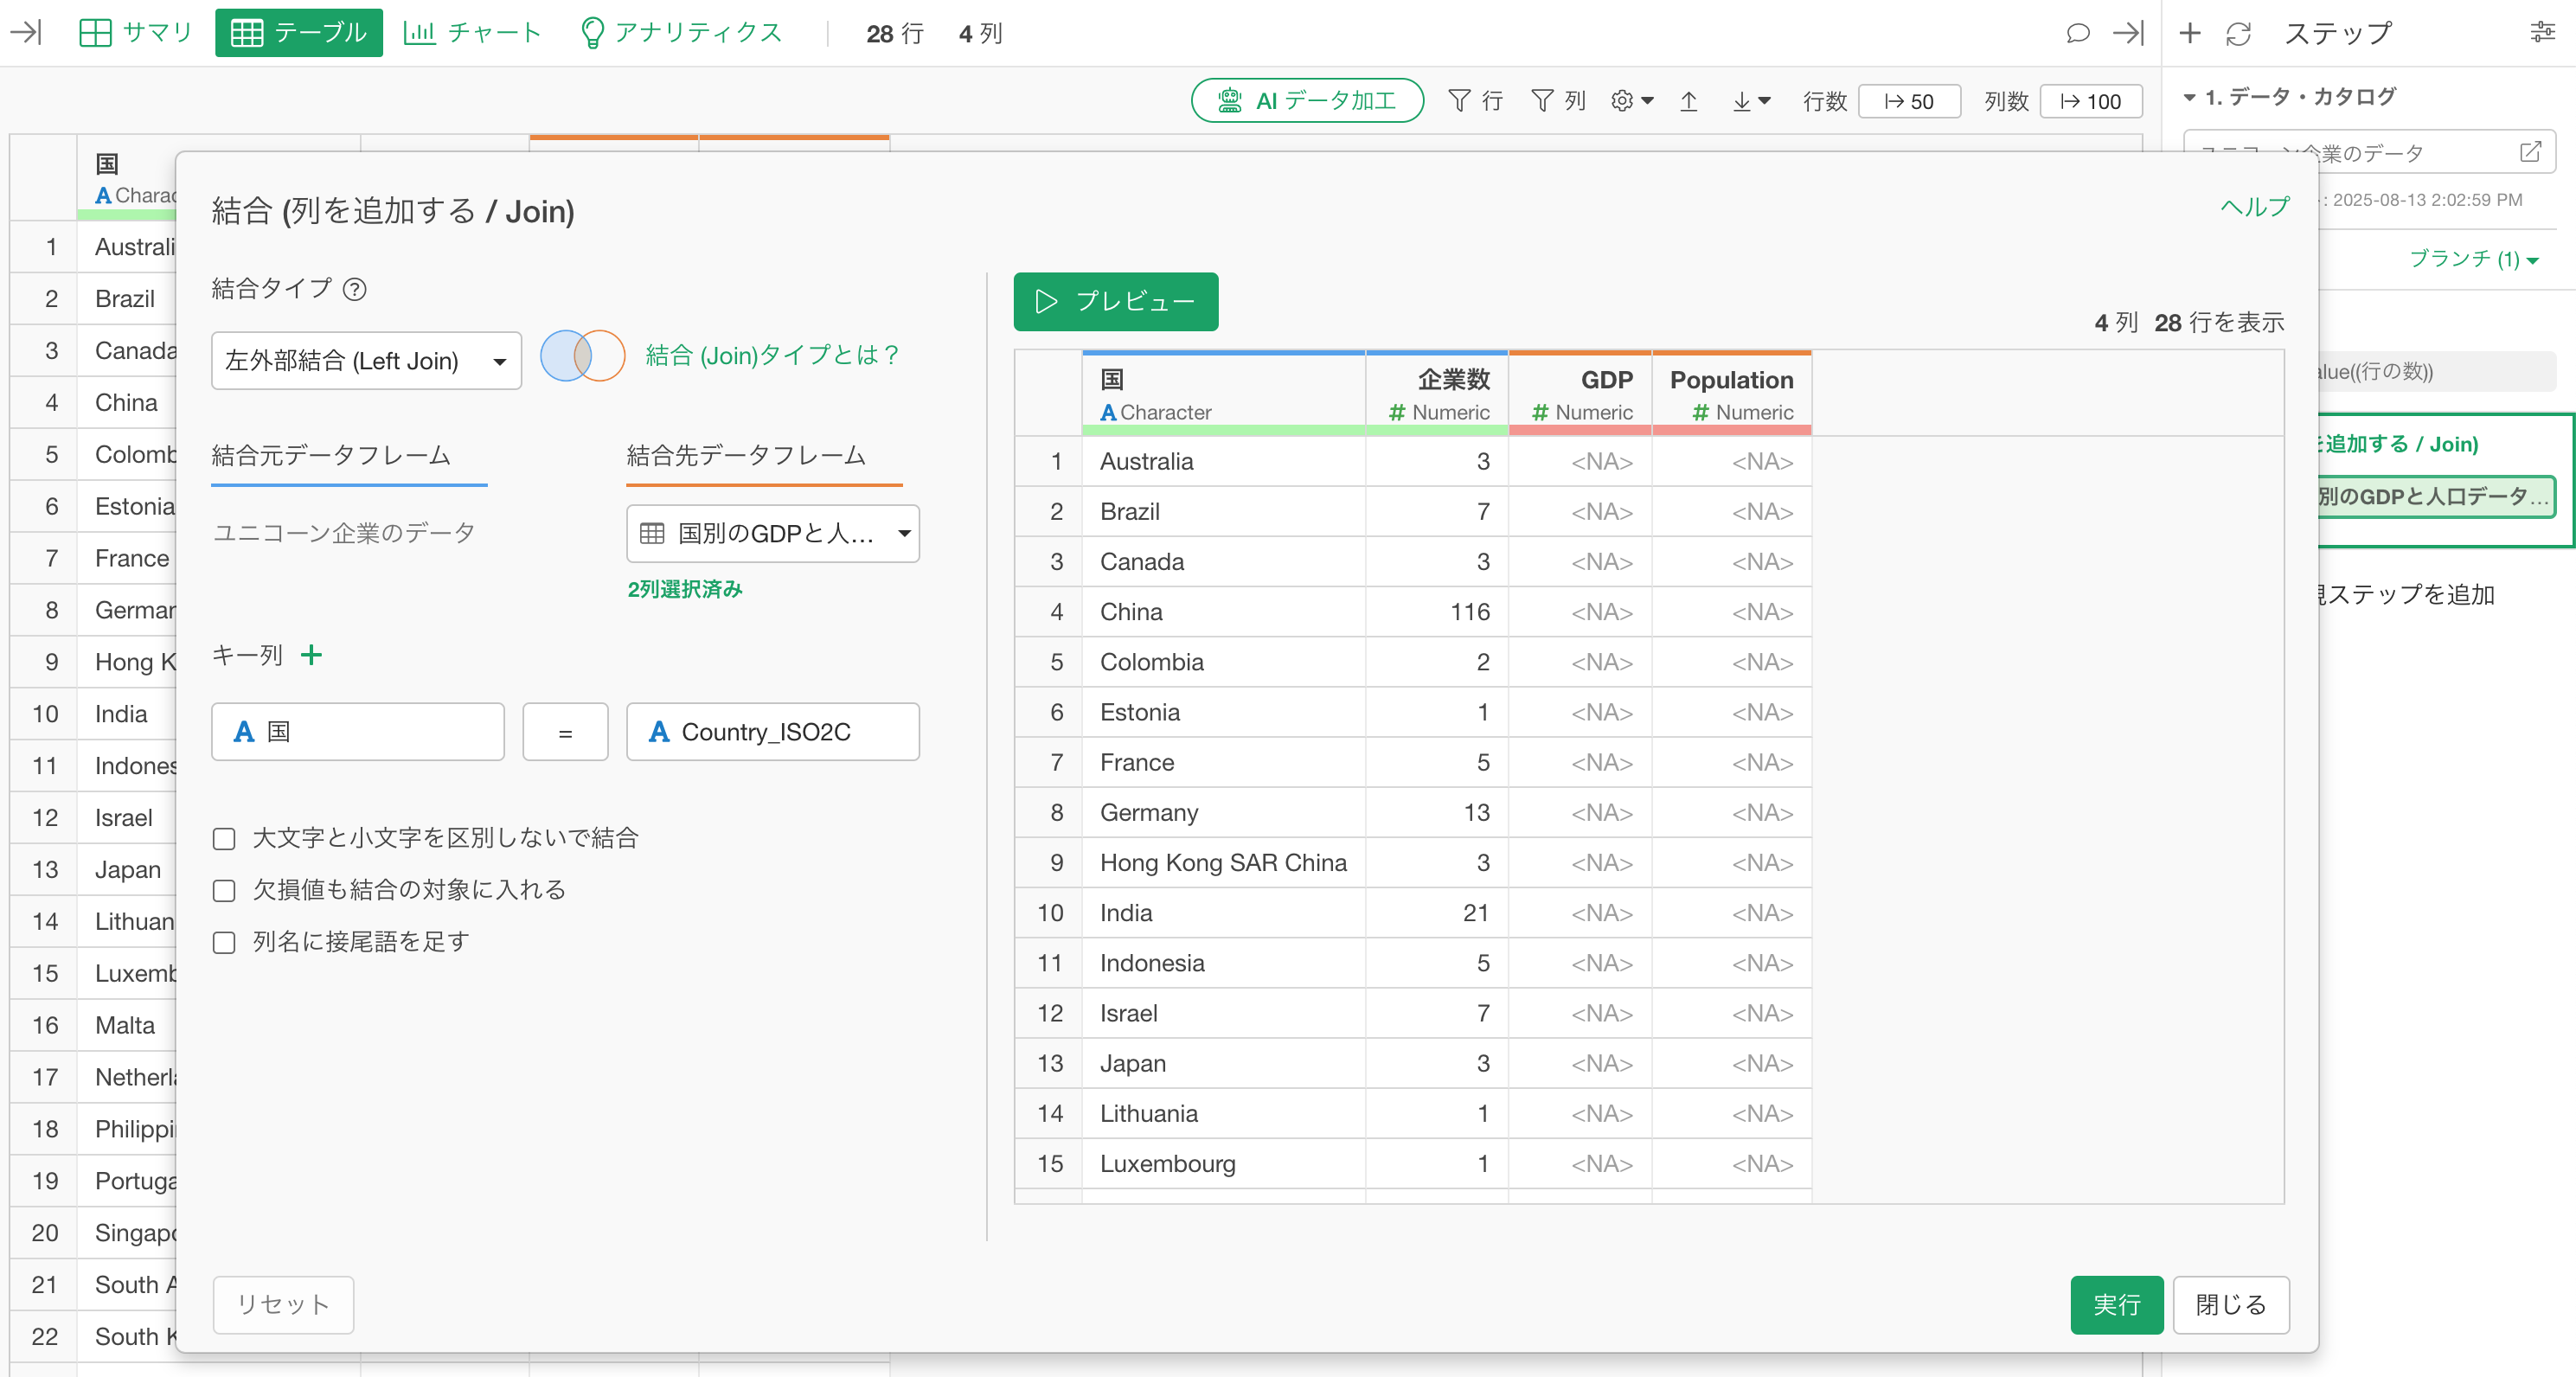Click the 行数 50 row count field
This screenshot has width=2576, height=1377.
pos(1909,101)
